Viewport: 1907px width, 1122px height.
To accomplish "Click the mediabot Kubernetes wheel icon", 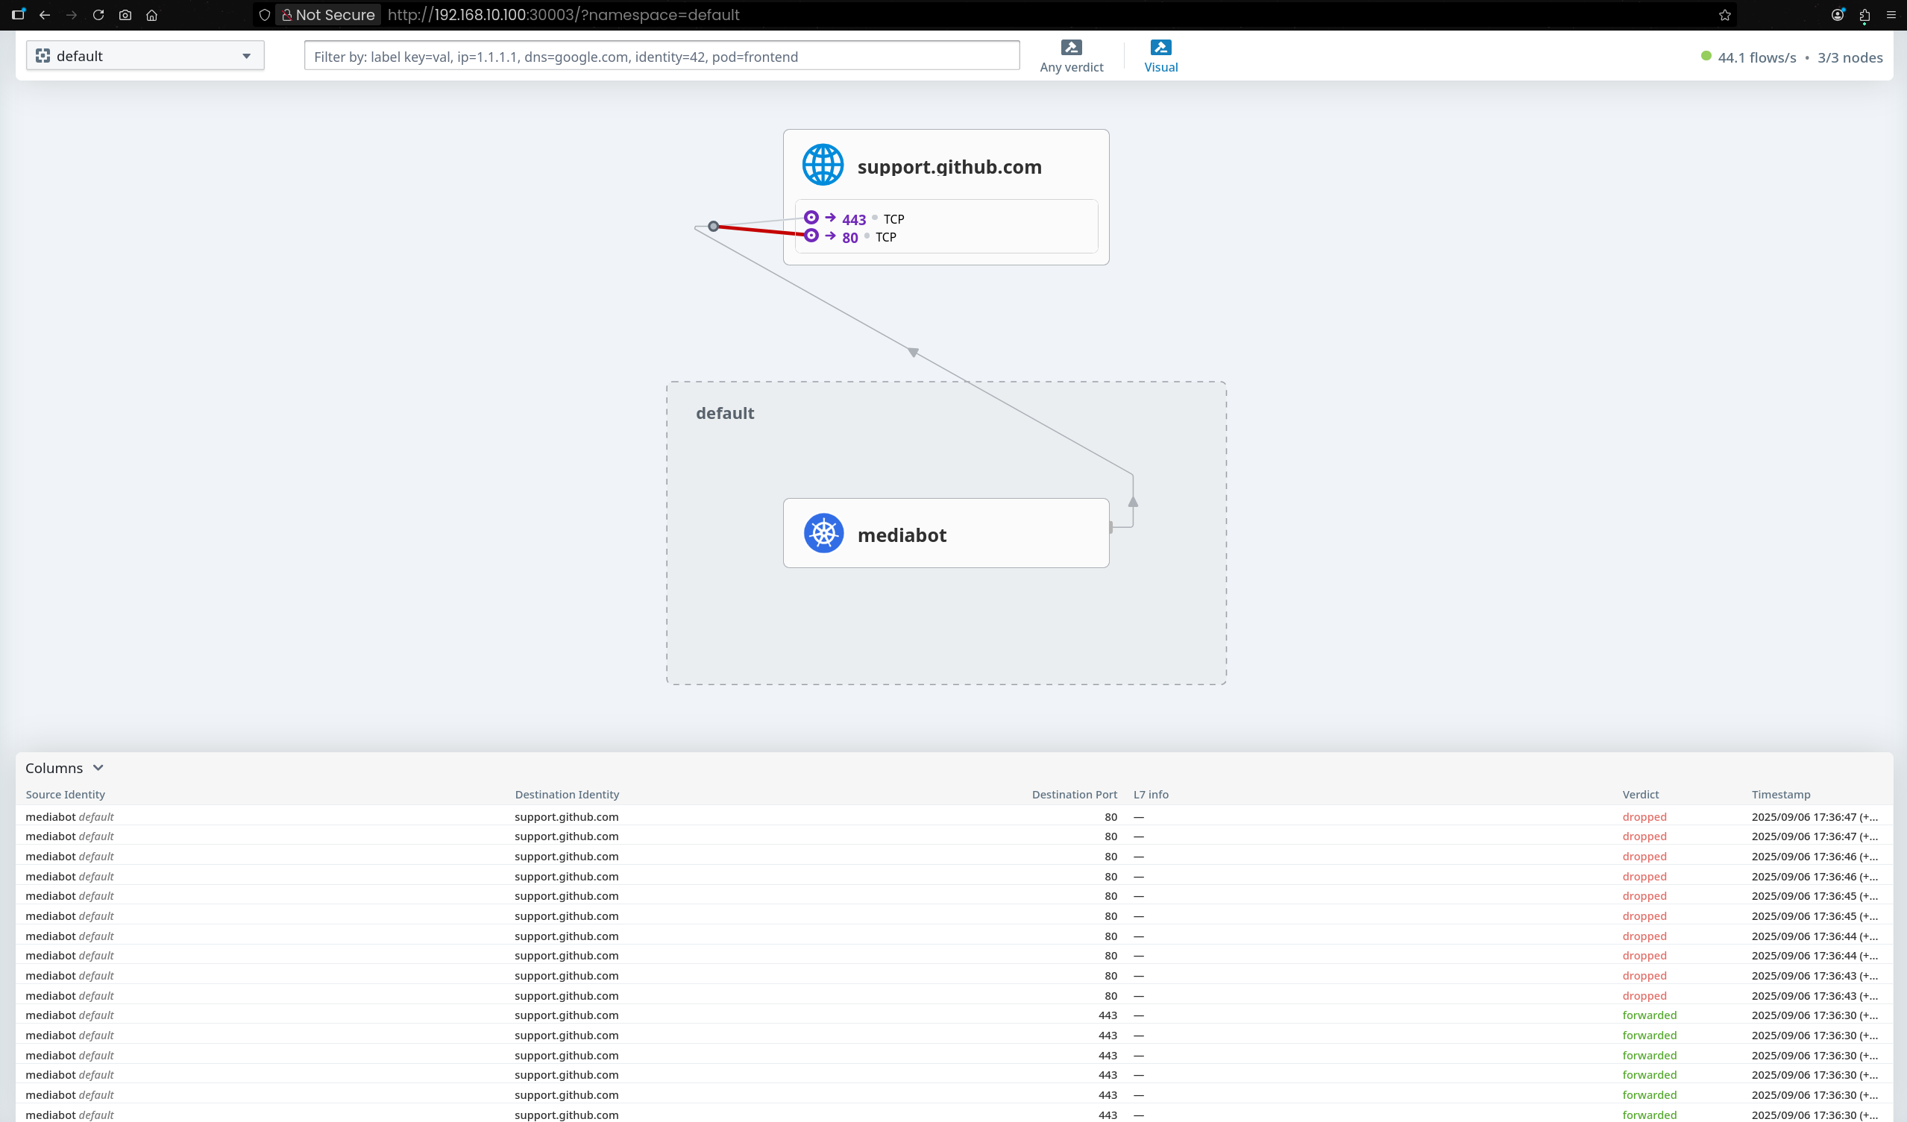I will 823,533.
